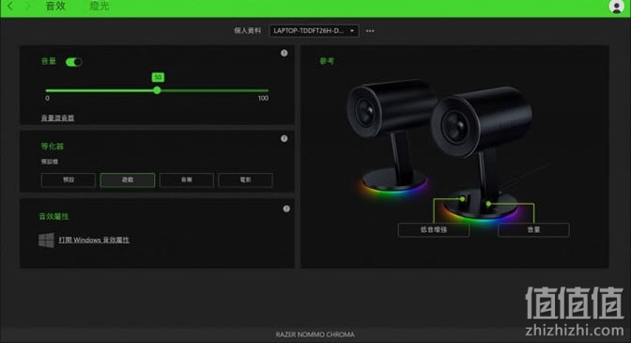631x343 pixels.
Task: Toggle the volume (音量) switch off
Action: click(x=73, y=62)
